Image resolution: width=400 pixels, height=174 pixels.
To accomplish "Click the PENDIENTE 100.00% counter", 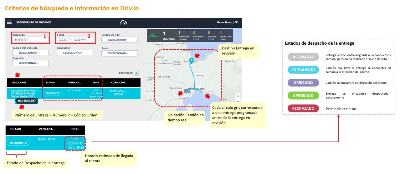I will (x=185, y=36).
